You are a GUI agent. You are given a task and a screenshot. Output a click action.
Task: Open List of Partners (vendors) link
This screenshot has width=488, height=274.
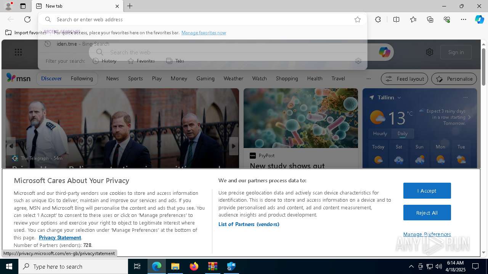249,224
